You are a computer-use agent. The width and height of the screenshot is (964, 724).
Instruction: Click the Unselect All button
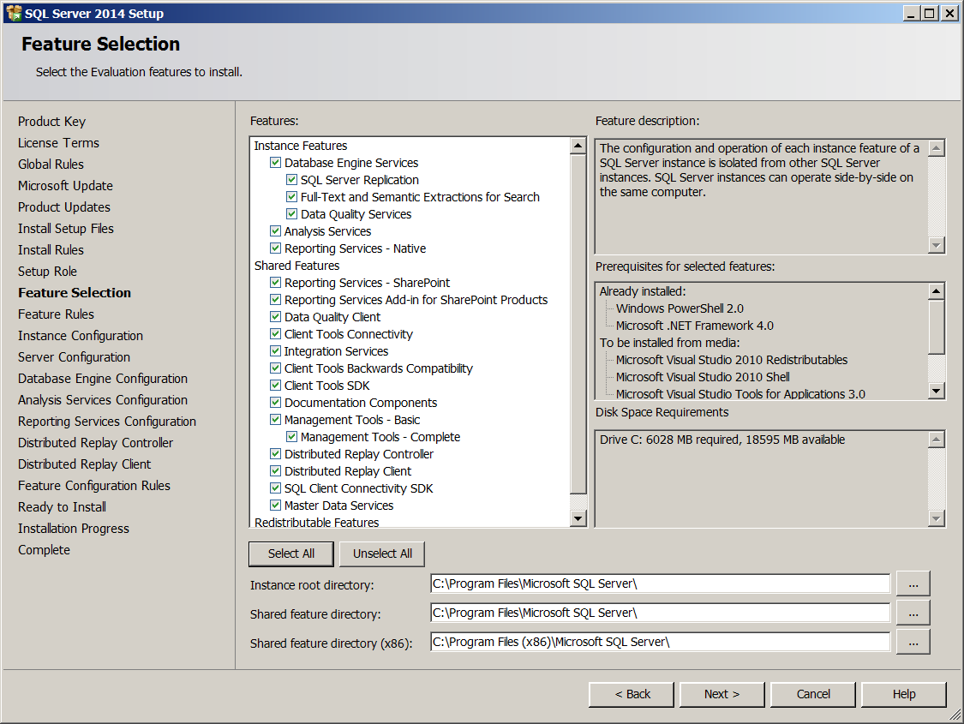(382, 553)
